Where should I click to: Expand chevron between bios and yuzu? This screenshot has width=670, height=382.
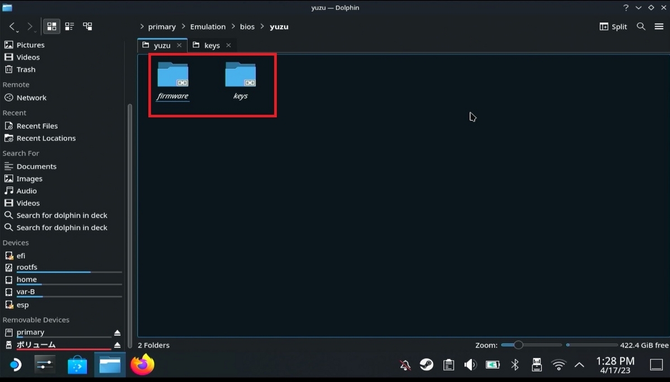tap(263, 27)
